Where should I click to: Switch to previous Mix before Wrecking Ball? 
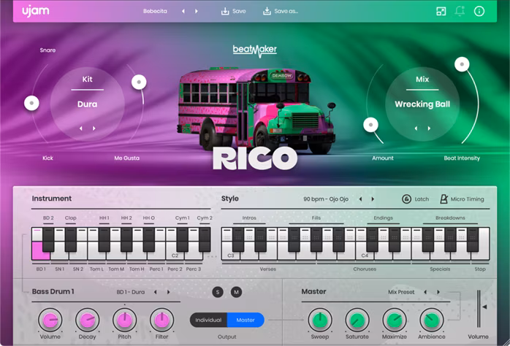pos(416,128)
